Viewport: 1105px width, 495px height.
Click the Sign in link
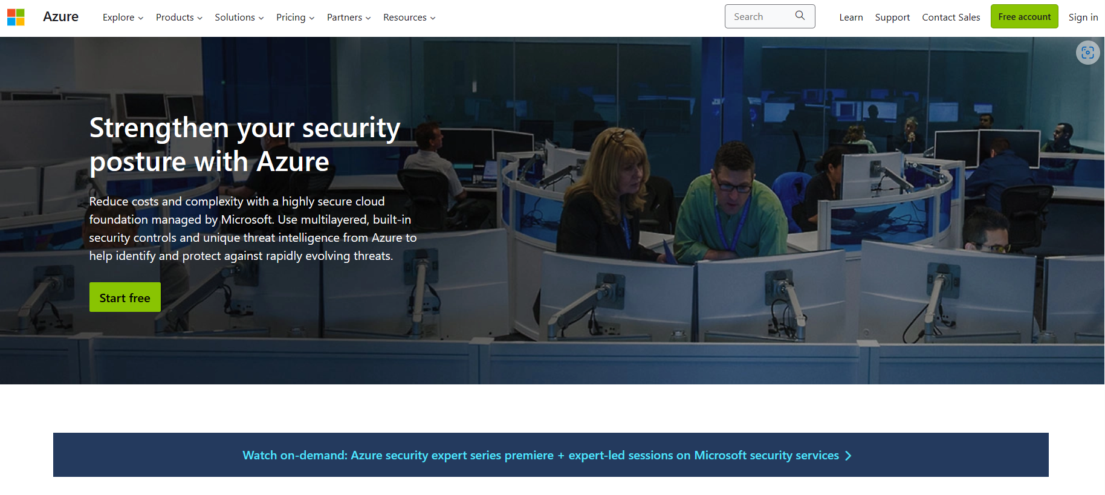(x=1083, y=18)
